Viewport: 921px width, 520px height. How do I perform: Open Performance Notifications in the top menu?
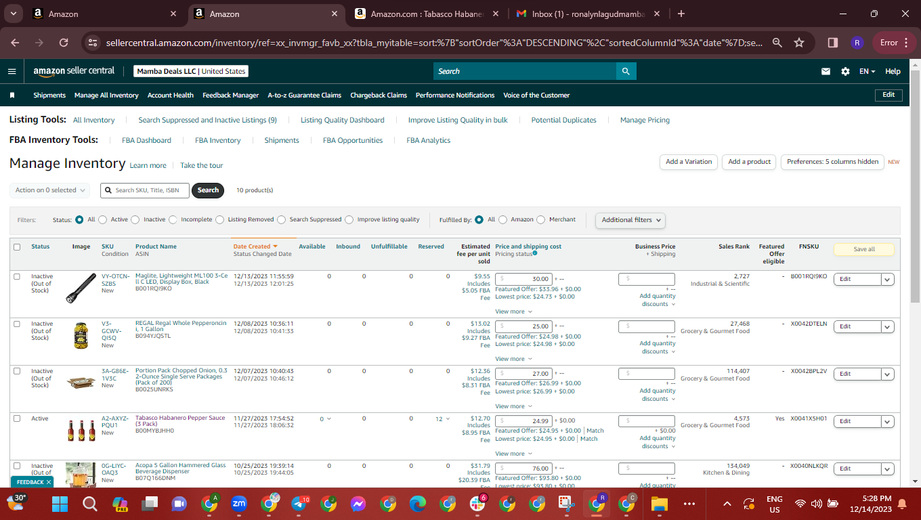455,95
